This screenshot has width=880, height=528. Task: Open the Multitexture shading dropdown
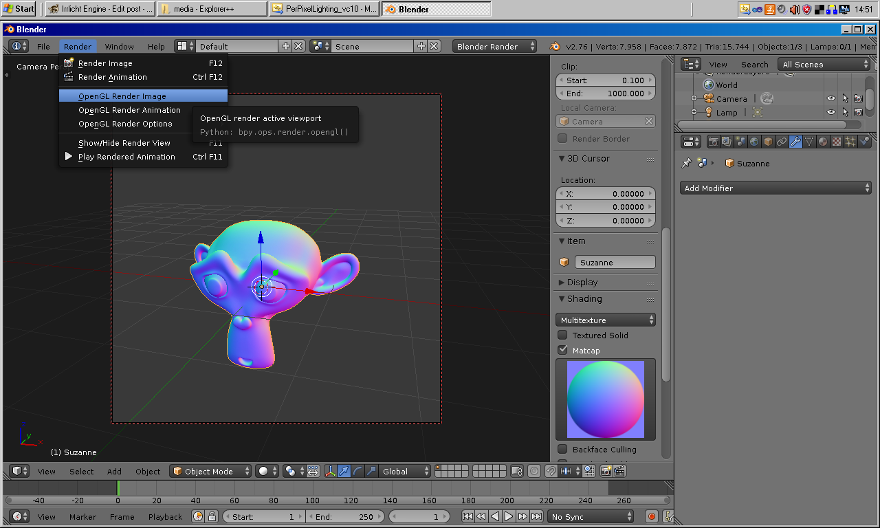click(606, 320)
